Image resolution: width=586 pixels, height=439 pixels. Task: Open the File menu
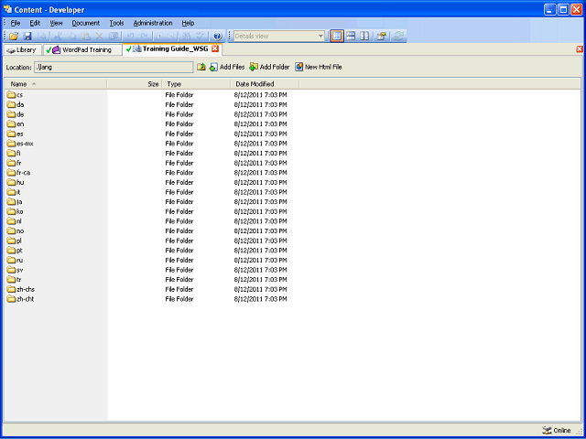click(x=16, y=23)
